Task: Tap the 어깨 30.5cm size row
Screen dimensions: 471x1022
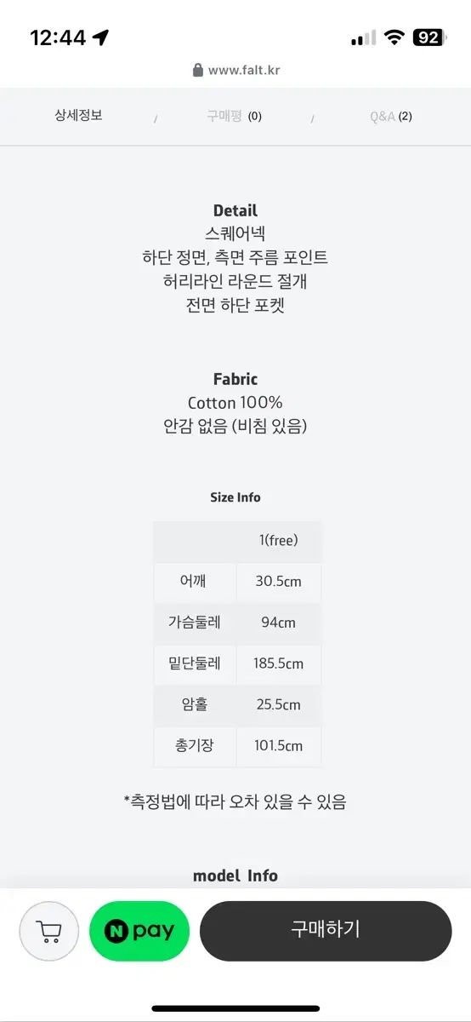Action: click(x=237, y=583)
